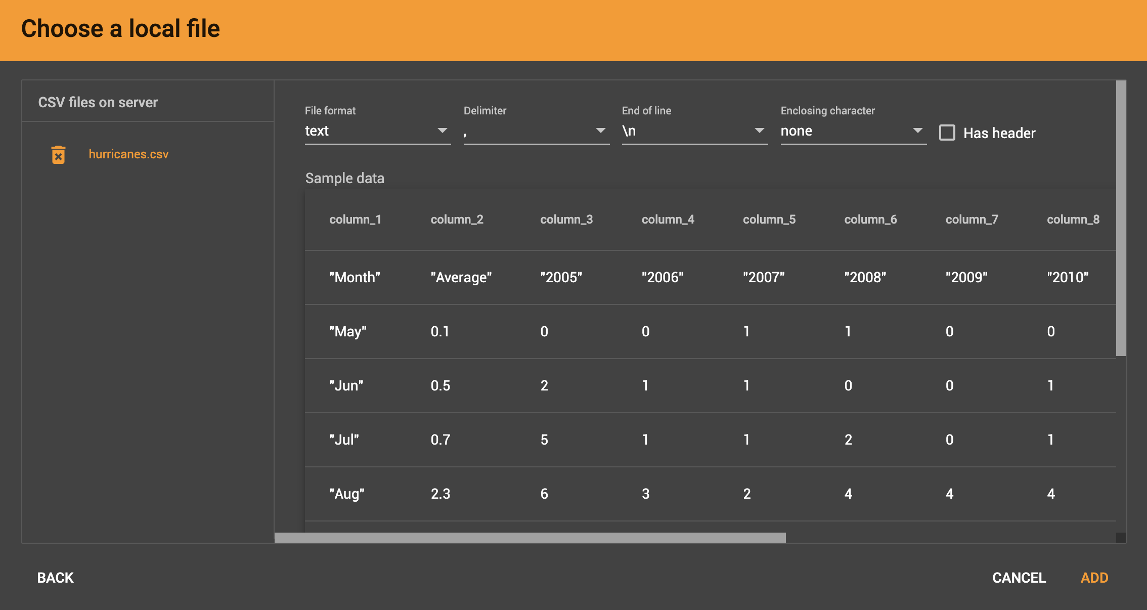
Task: Click the ADD button
Action: tap(1094, 577)
